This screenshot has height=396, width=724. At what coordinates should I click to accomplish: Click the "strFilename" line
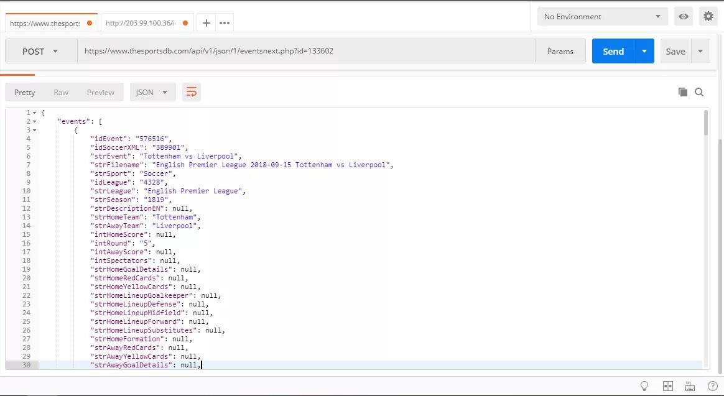pyautogui.click(x=241, y=165)
